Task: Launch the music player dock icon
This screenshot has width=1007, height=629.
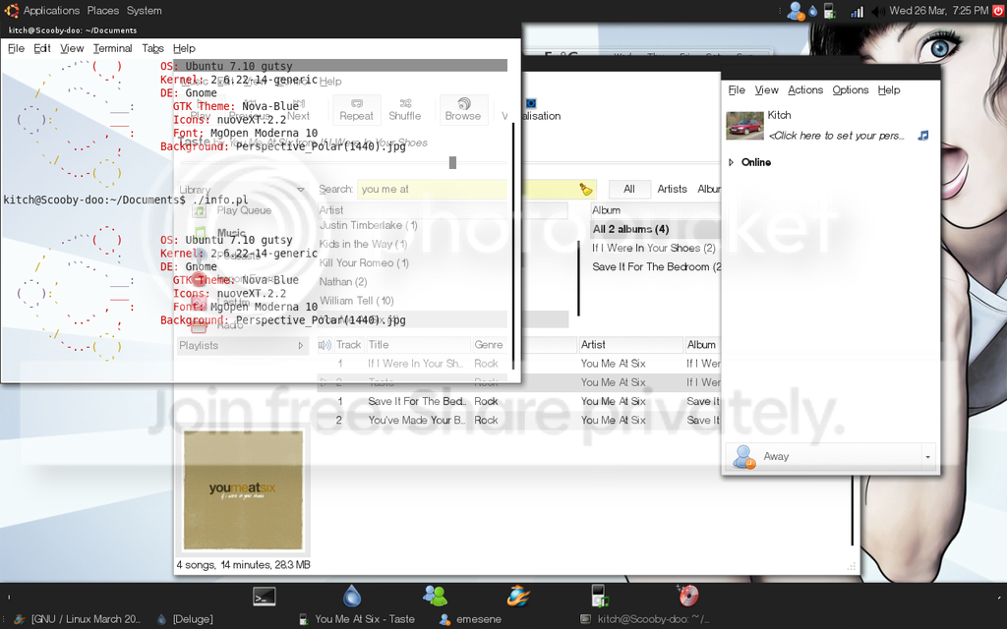Action: click(600, 596)
